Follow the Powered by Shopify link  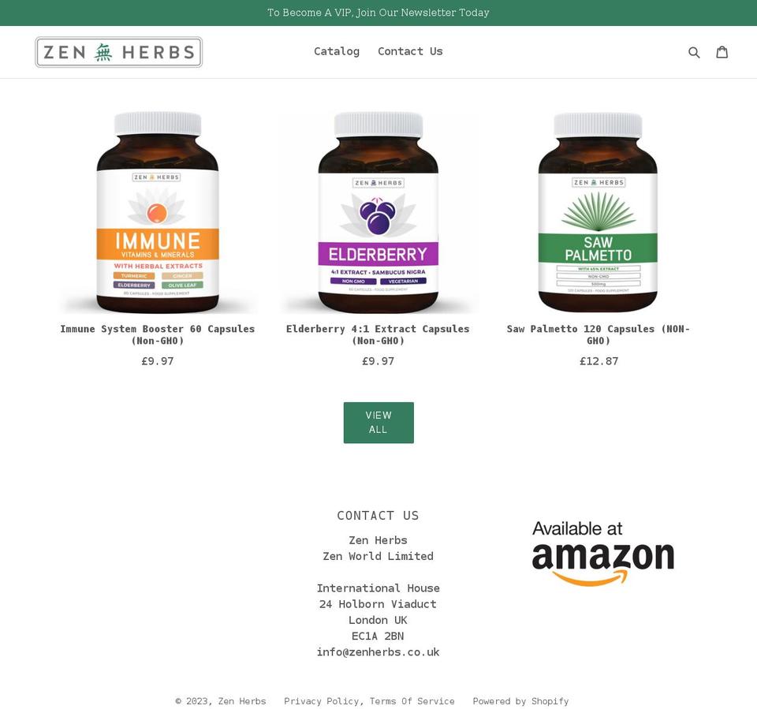[520, 701]
